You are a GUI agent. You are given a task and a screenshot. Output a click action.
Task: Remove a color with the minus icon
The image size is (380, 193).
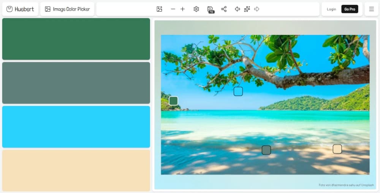point(173,9)
